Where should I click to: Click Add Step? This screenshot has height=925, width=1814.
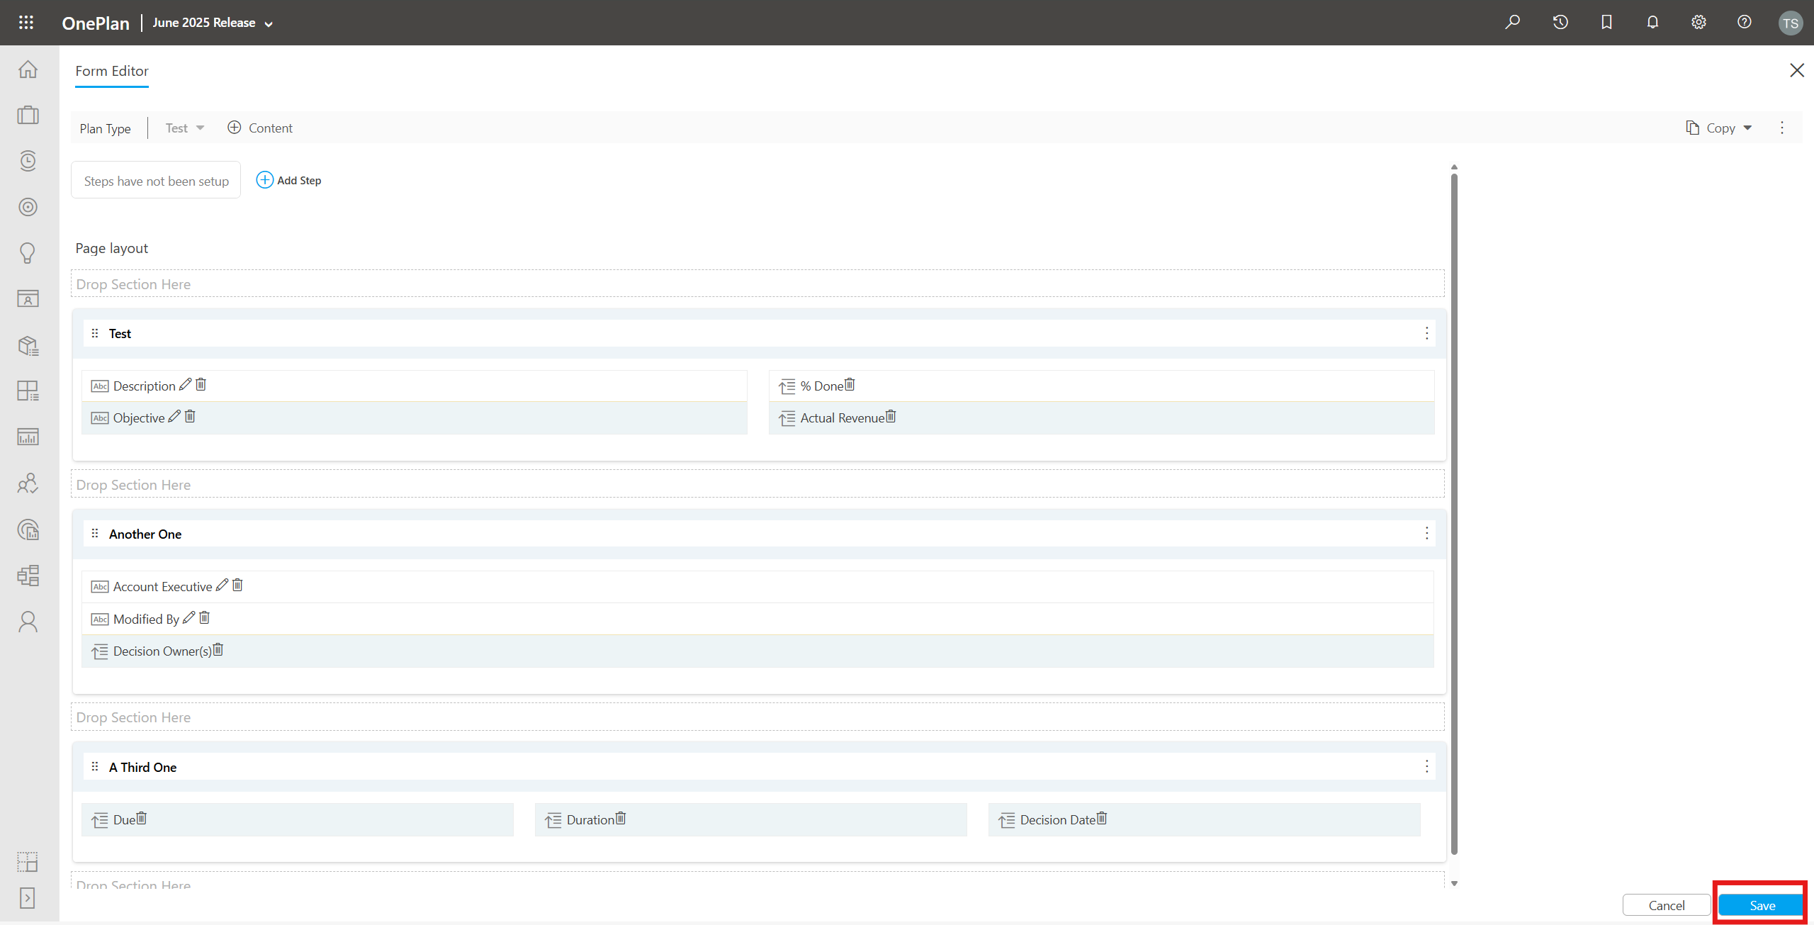point(288,180)
